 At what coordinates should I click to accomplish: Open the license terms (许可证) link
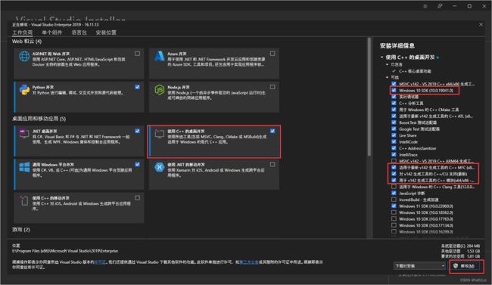[x=100, y=262]
